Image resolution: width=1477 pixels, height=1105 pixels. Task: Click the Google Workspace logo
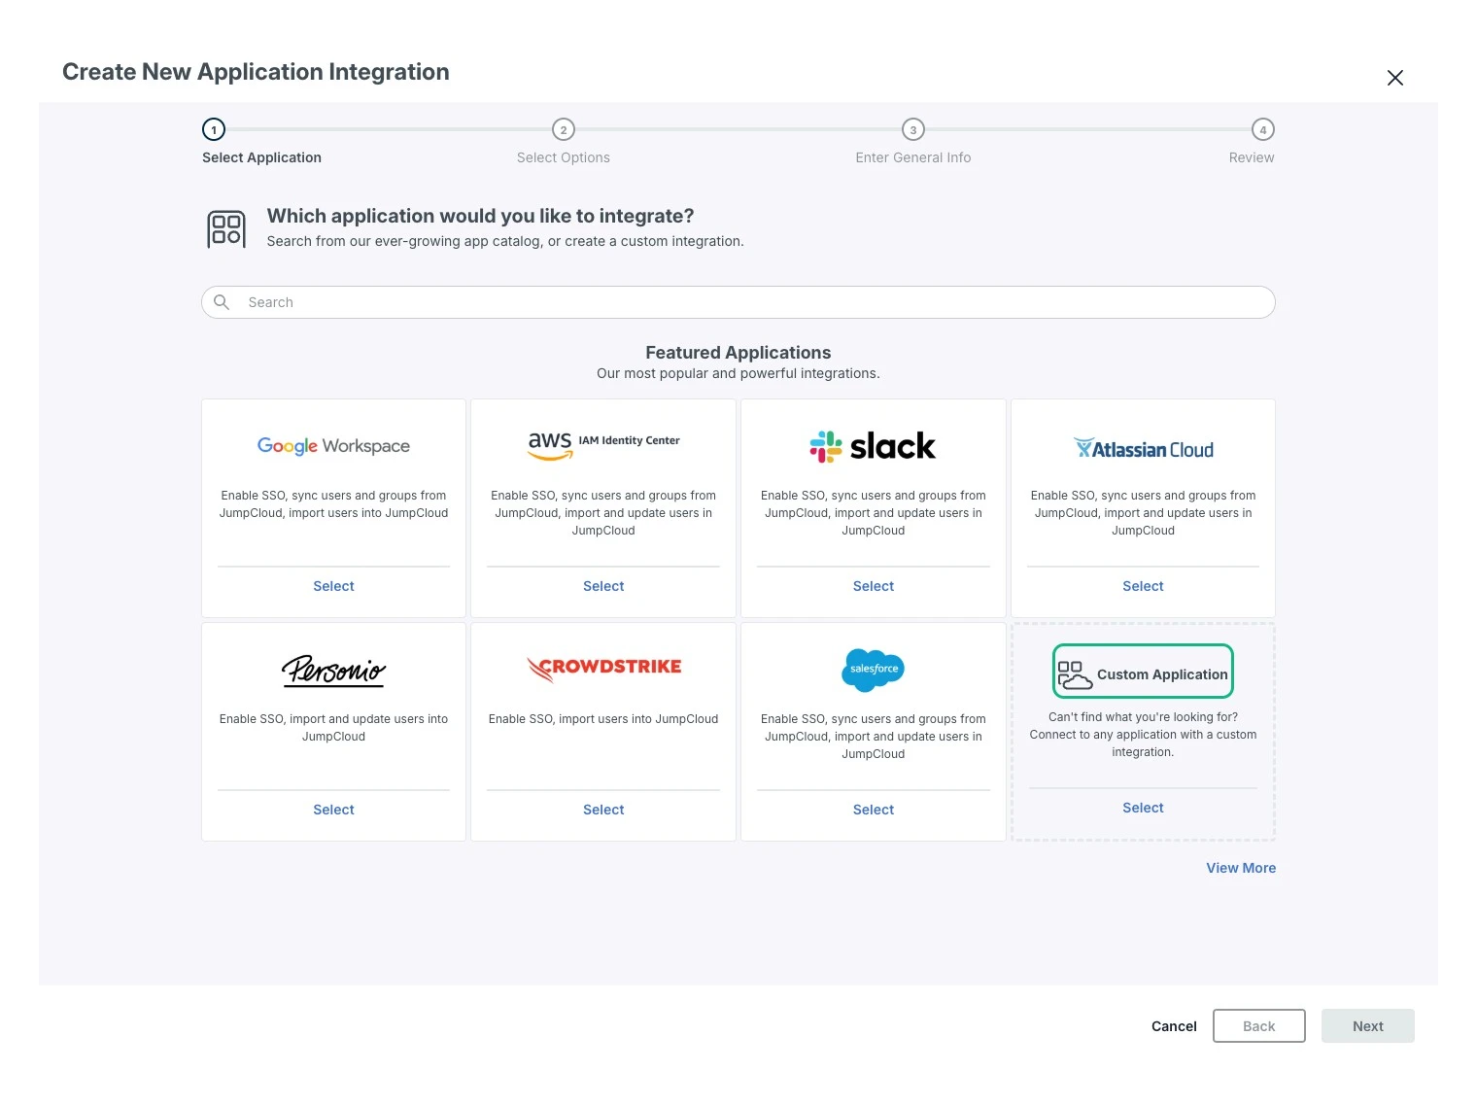[x=333, y=446]
